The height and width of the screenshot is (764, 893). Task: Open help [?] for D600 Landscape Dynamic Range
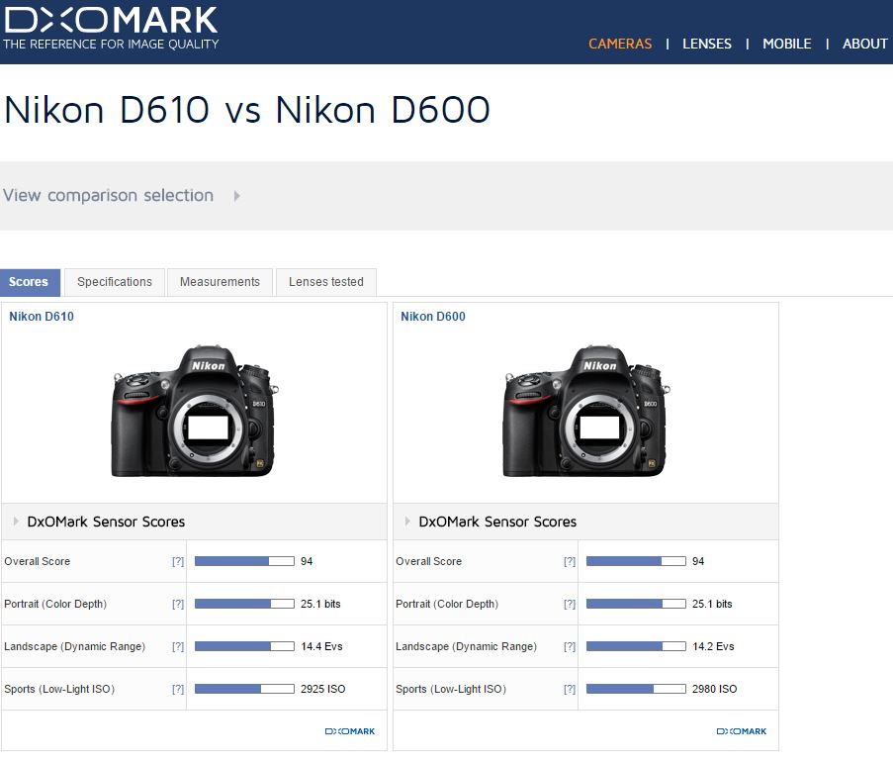pos(570,646)
